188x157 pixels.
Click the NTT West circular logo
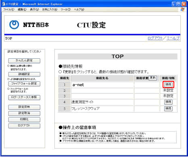click(x=14, y=25)
